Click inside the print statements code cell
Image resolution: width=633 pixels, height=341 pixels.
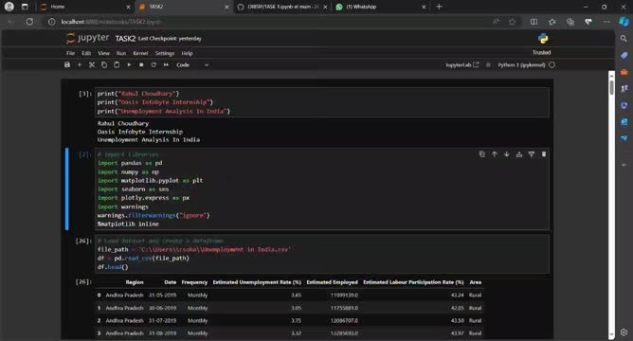pos(322,102)
